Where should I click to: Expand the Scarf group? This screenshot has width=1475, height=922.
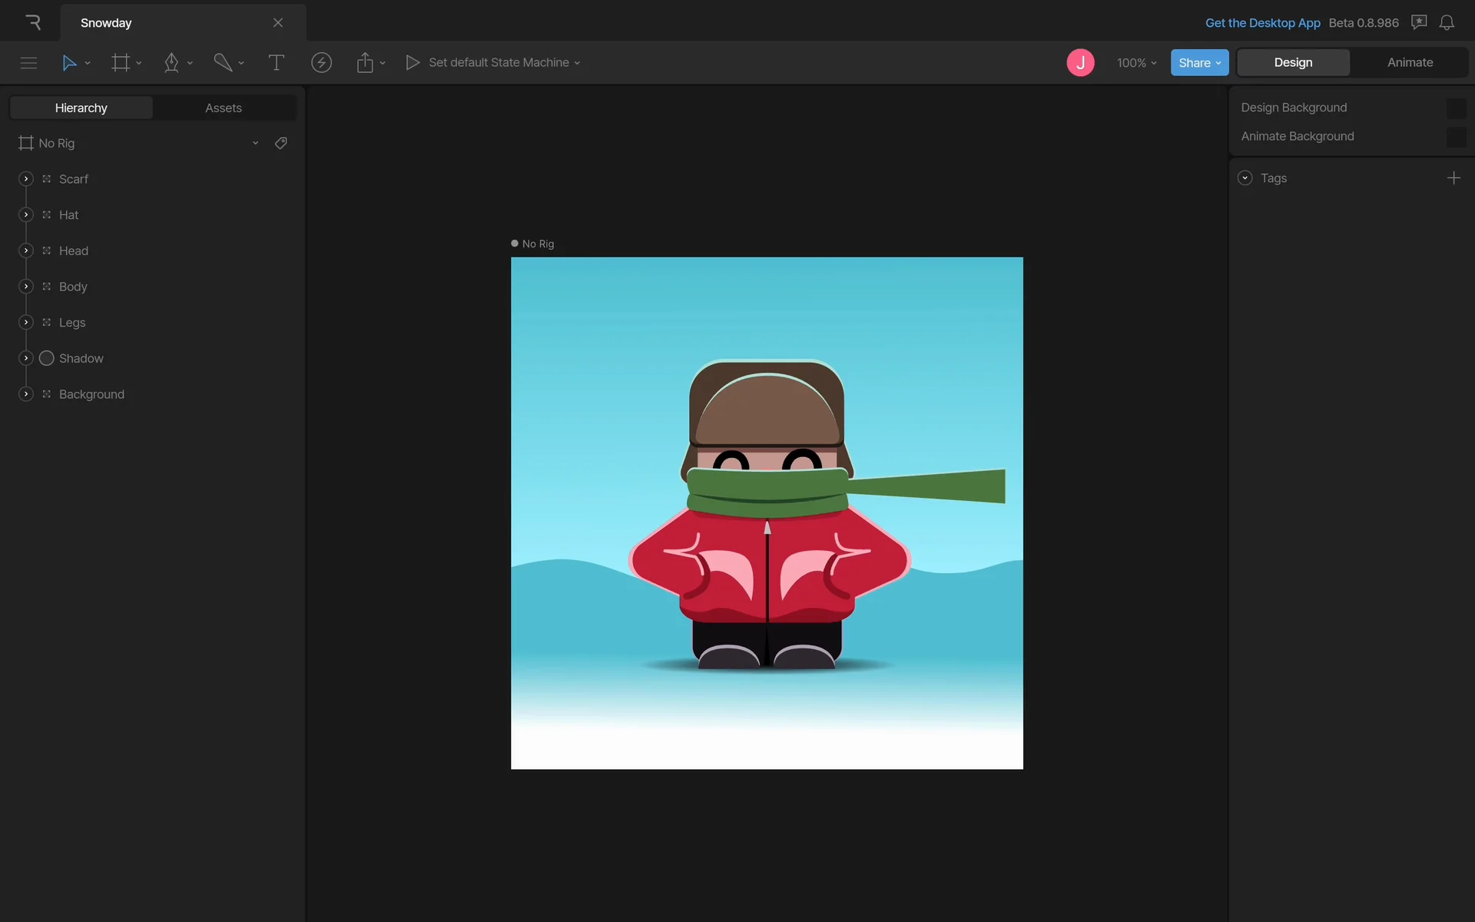26,179
